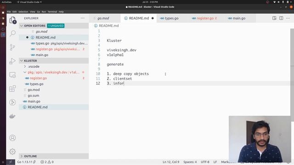Click the circular timeline activity bar icon
This screenshot has width=294, height=165.
(12, 102)
